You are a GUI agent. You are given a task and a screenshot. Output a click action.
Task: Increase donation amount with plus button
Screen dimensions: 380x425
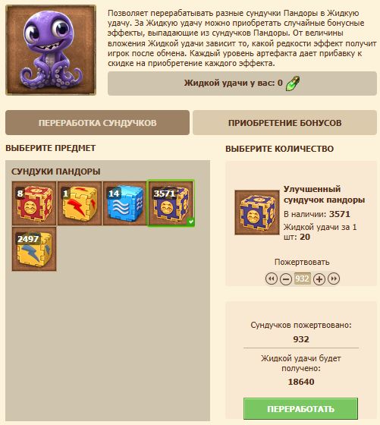319,279
